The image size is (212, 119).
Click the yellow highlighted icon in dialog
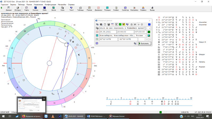tap(124, 24)
